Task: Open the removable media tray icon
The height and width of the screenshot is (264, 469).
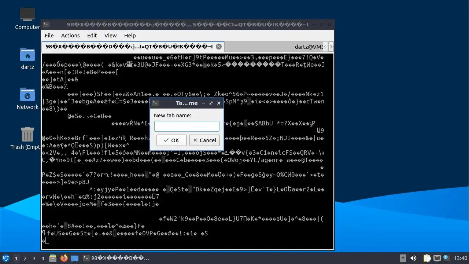Action: 403,258
